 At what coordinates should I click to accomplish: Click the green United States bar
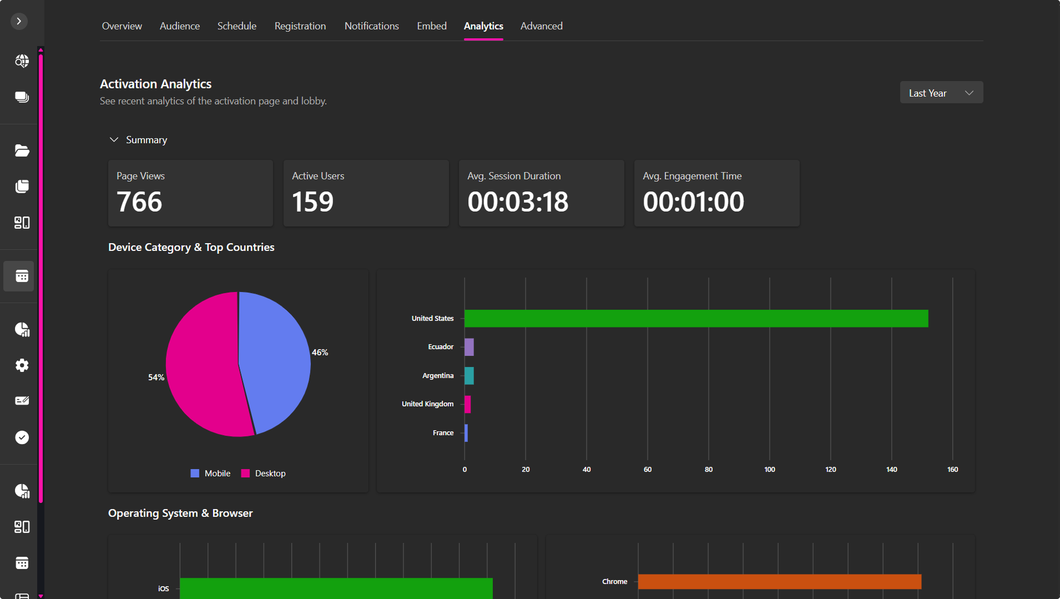pos(696,319)
